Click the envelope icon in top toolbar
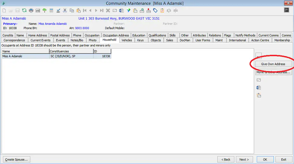 click(x=115, y=11)
